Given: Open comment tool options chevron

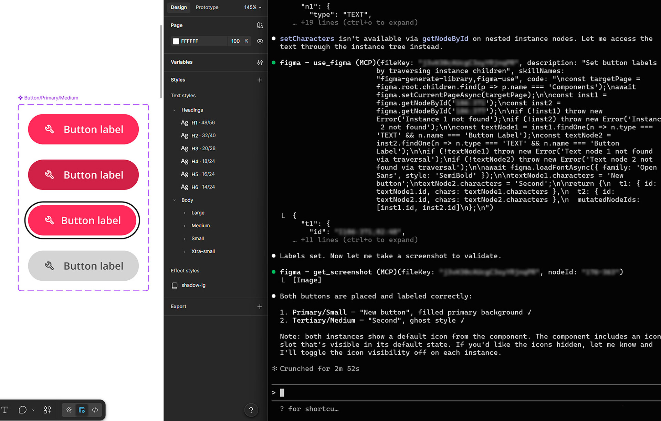Looking at the screenshot, I should click(33, 410).
